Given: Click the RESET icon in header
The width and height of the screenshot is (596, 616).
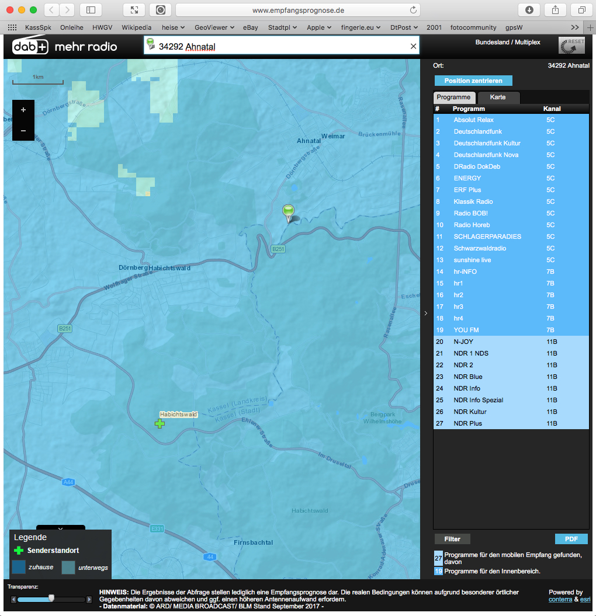Looking at the screenshot, I should [x=571, y=46].
